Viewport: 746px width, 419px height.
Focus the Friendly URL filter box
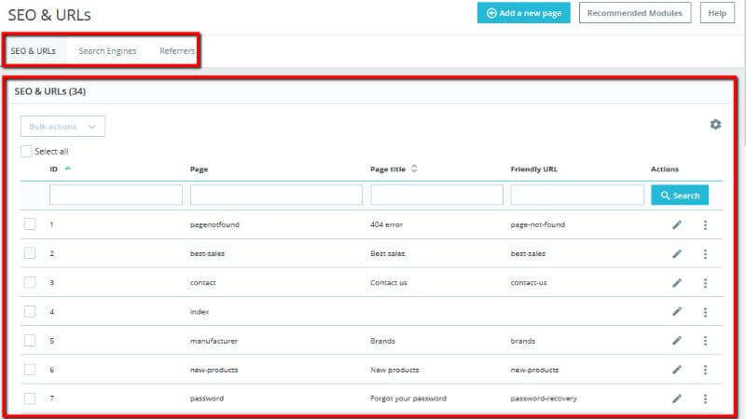coord(576,196)
